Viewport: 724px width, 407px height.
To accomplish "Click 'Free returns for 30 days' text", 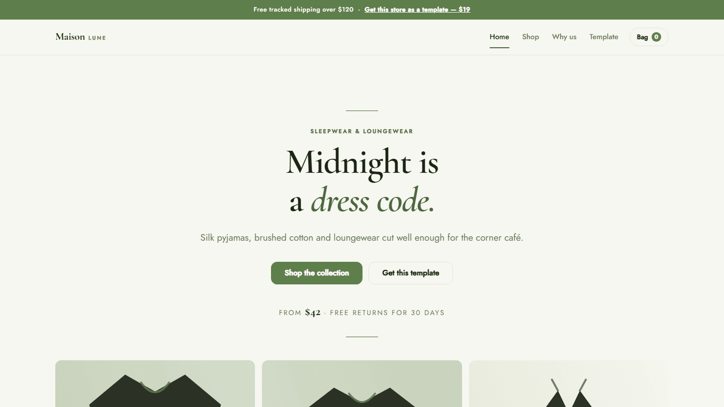I will coord(387,313).
